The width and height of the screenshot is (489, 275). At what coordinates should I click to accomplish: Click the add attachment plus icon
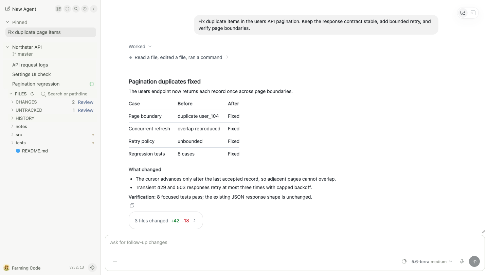point(115,261)
